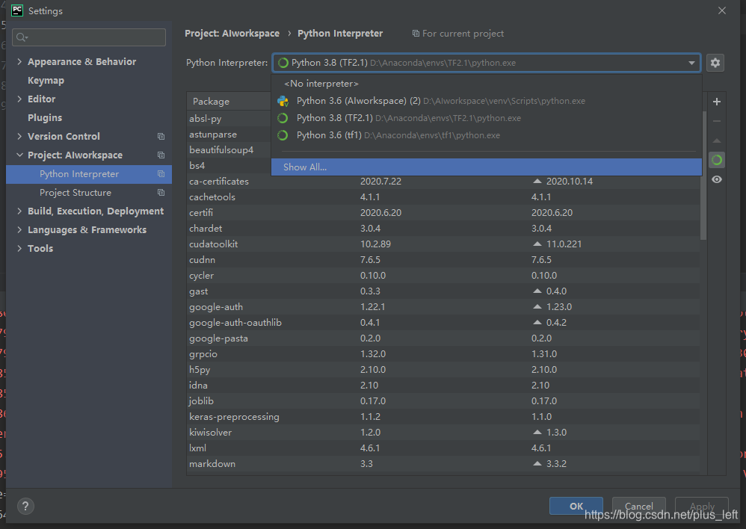Select the cycler package row
The height and width of the screenshot is (529, 746).
tap(443, 276)
